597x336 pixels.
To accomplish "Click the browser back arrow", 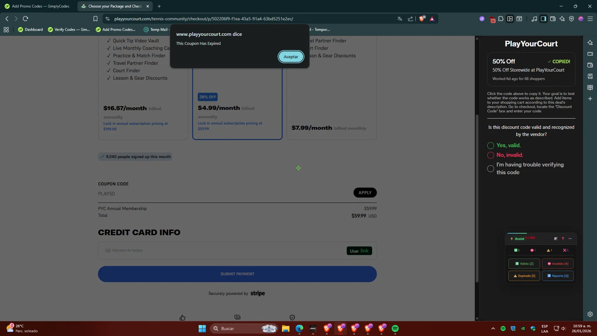I will pos(7,19).
